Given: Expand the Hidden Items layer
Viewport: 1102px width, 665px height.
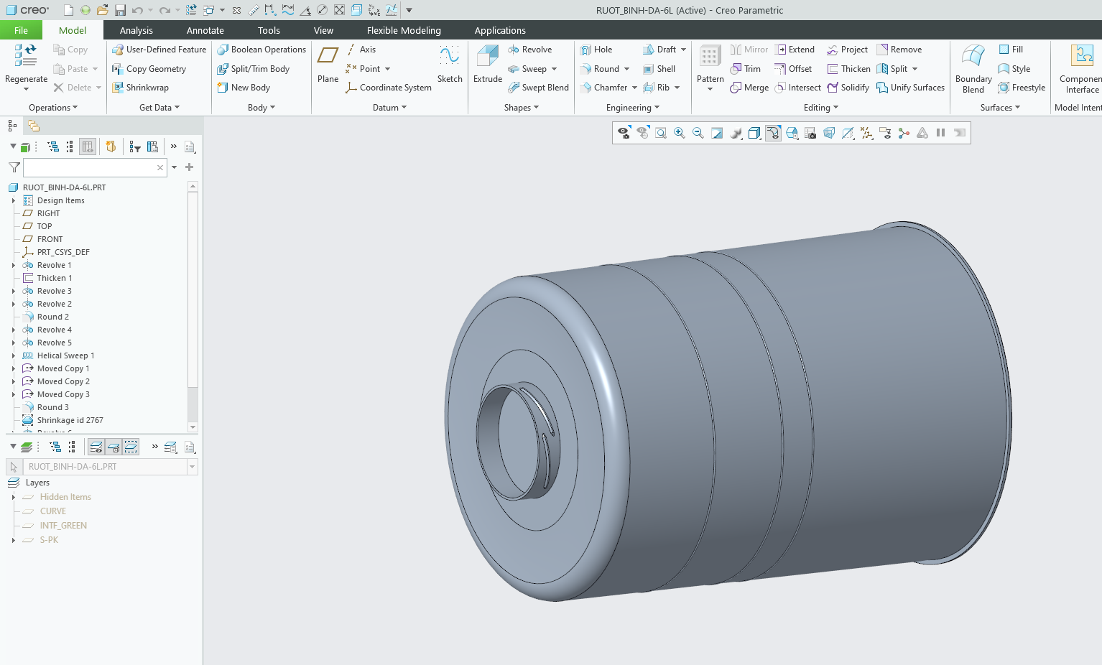Looking at the screenshot, I should coord(14,497).
